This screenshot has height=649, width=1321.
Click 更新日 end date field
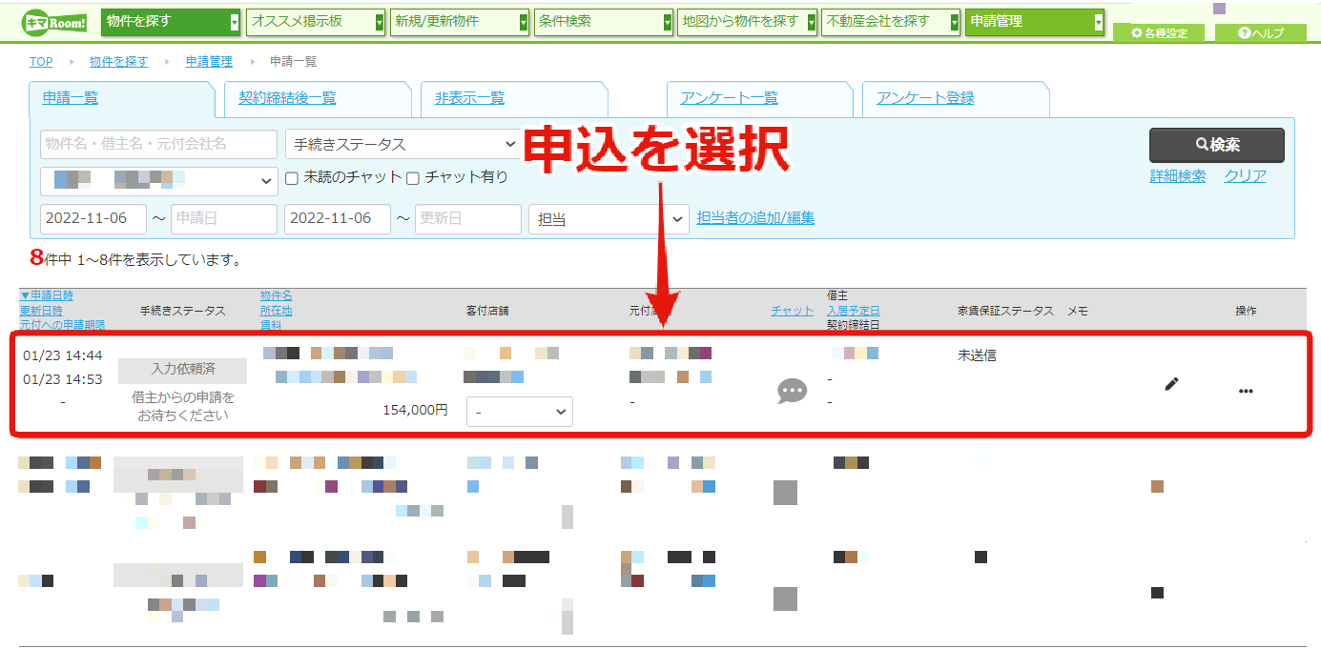click(468, 218)
